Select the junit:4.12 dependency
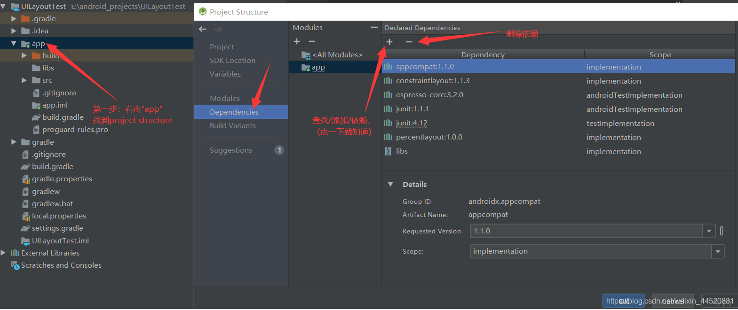 click(558, 123)
